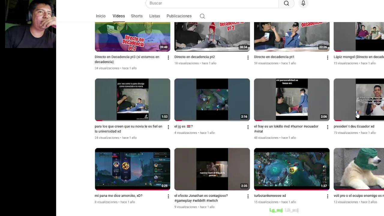Open options menu for 'el jg es' video
Viewport: 384px width, 216px height.
(x=248, y=127)
